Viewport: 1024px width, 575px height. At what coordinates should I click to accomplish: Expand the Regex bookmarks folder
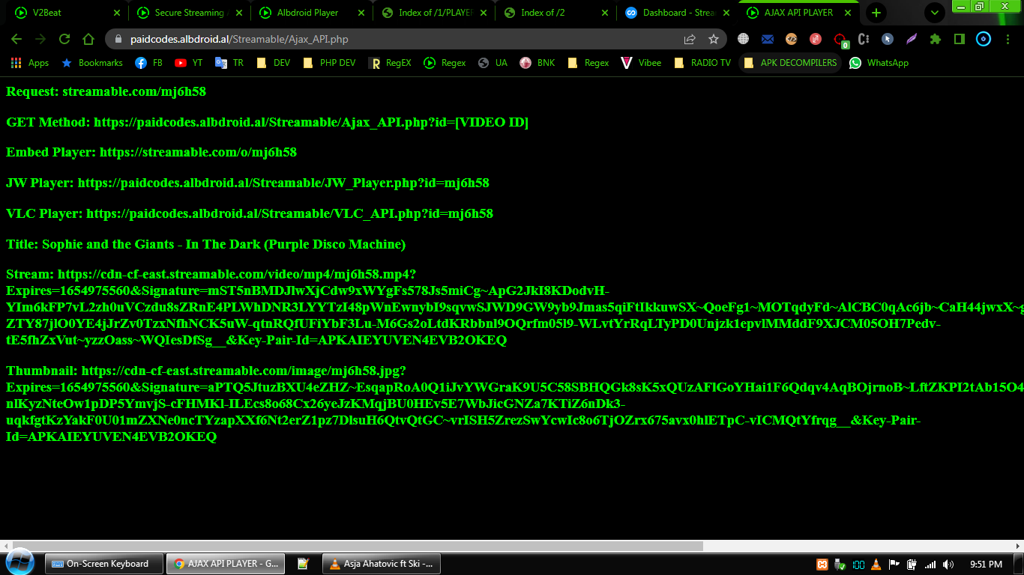[588, 63]
